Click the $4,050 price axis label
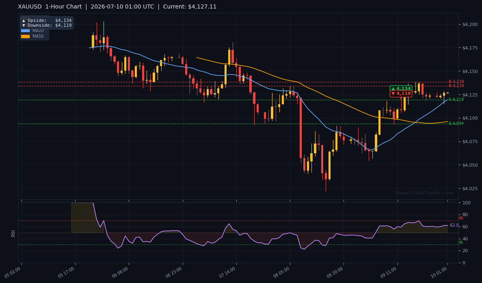This screenshot has width=482, height=283. (470, 165)
